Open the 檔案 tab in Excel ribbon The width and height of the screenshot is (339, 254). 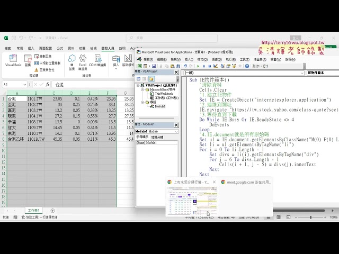(x=8, y=48)
